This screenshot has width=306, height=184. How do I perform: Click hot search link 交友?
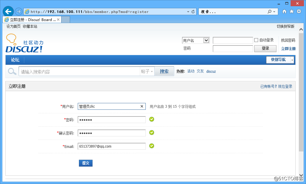[x=200, y=71]
